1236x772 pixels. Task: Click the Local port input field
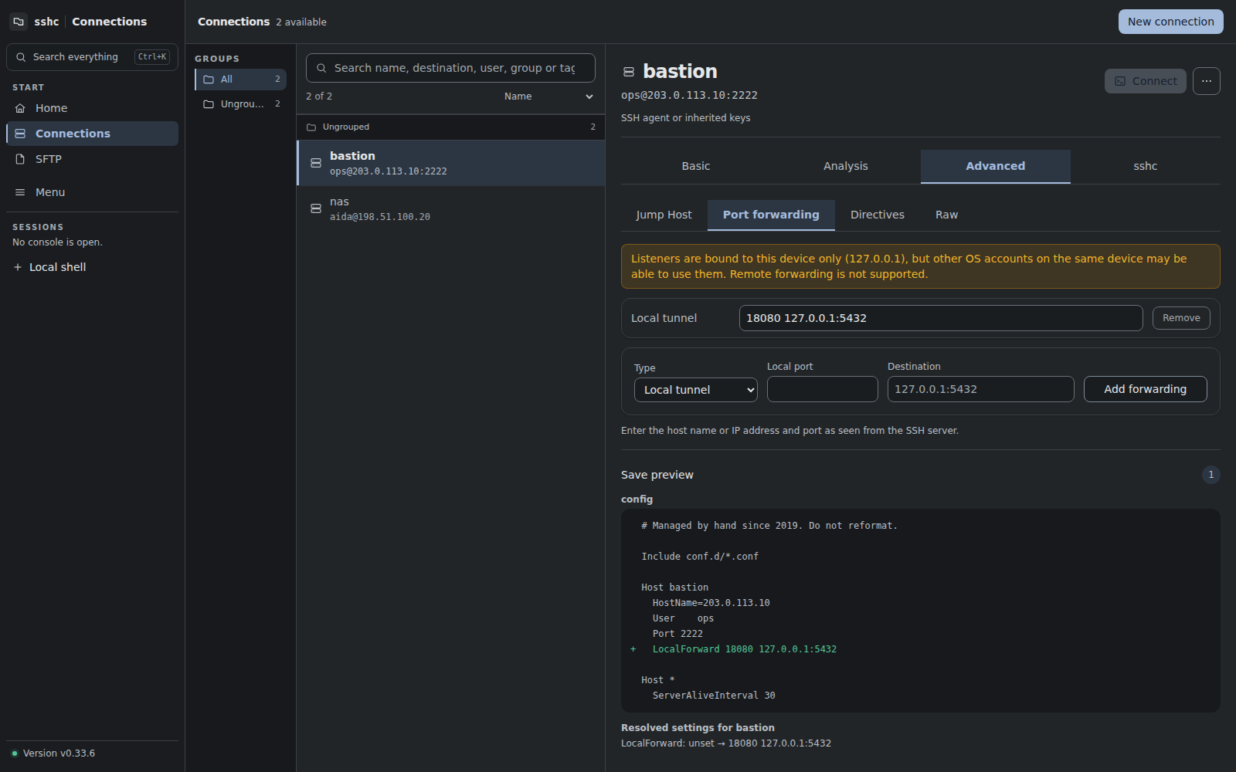pos(823,389)
